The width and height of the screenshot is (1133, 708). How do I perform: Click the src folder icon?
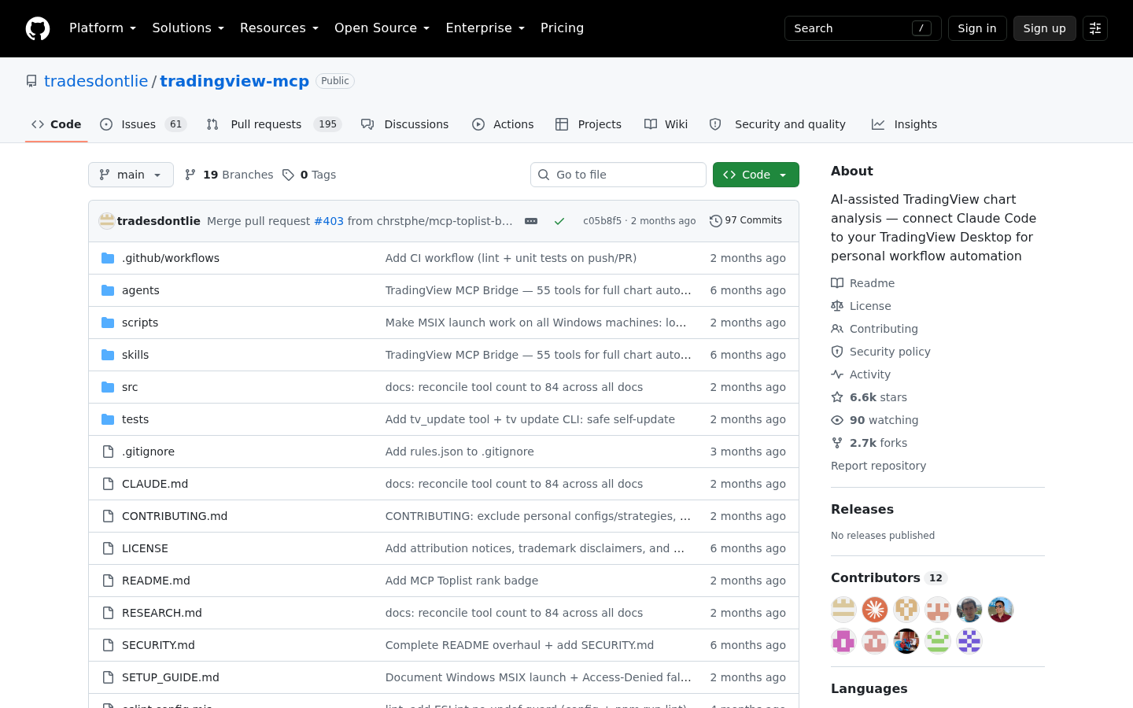point(108,387)
